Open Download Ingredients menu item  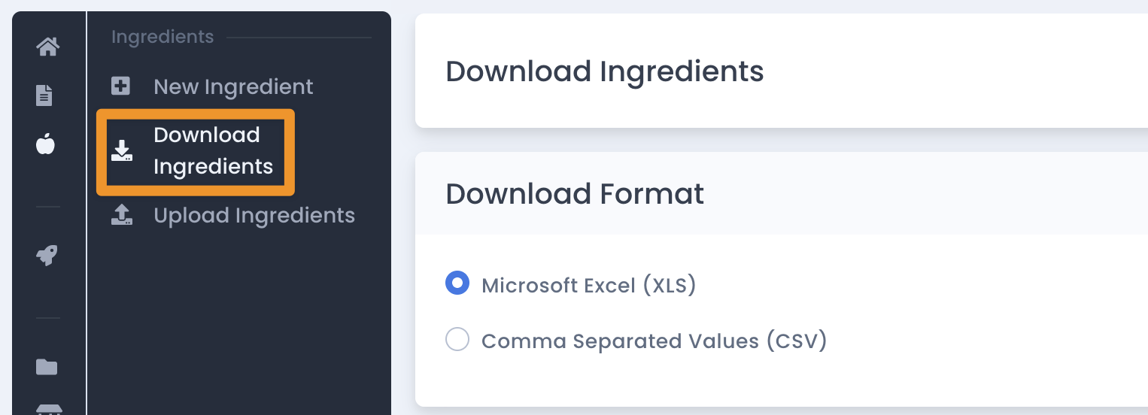[x=214, y=150]
